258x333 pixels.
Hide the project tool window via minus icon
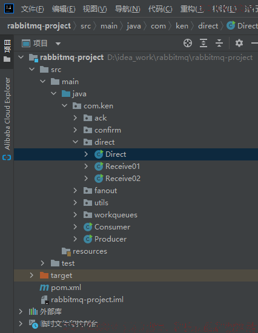[254, 43]
